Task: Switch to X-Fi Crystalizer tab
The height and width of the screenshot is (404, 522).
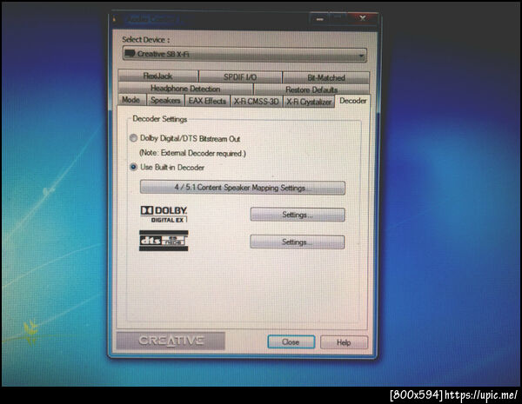Action: tap(309, 102)
